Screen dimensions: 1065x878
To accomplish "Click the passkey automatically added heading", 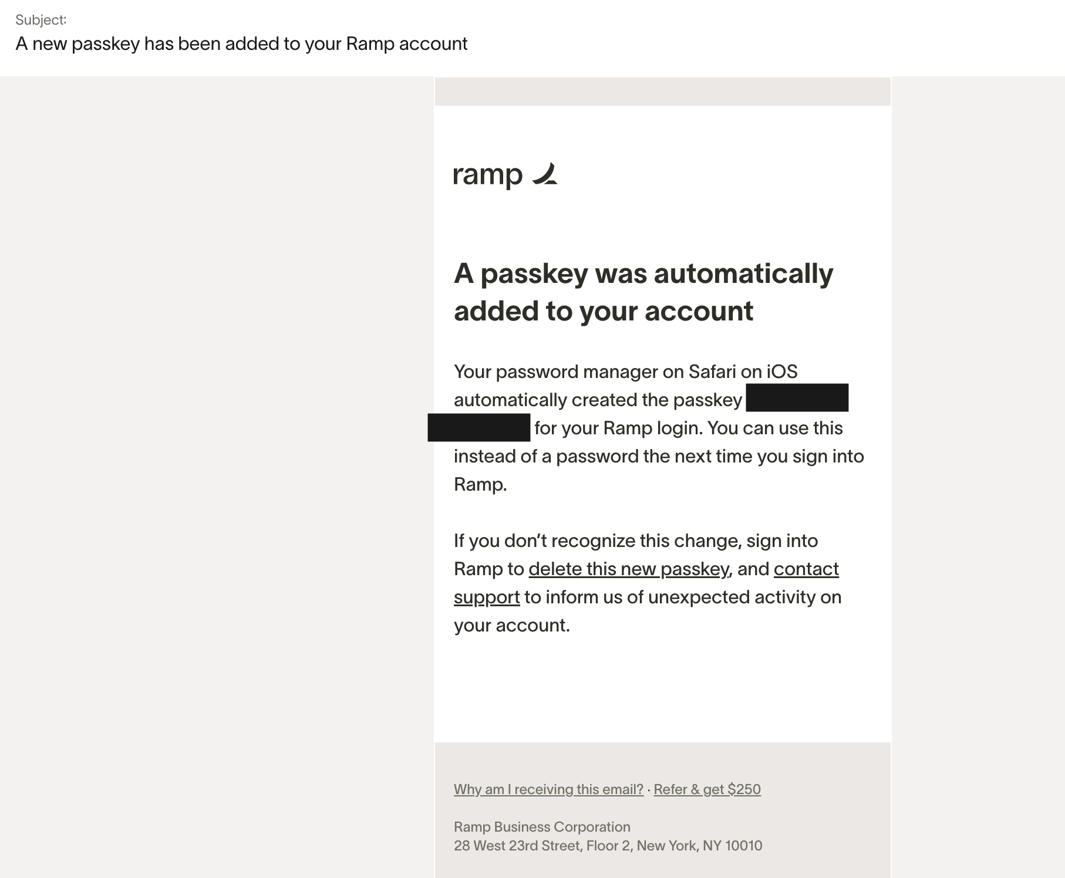I will [x=643, y=292].
